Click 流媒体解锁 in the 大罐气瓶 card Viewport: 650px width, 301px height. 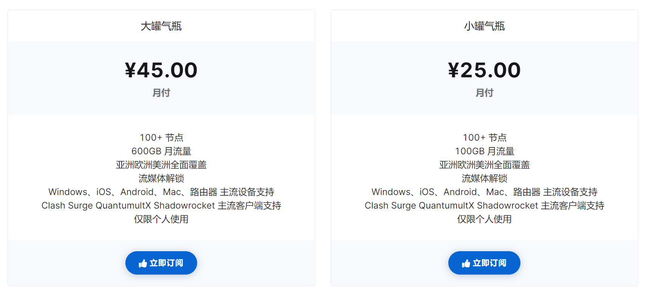coord(161,178)
